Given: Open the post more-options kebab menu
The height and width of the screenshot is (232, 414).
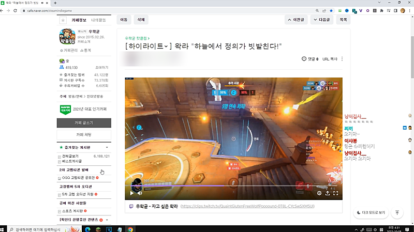Looking at the screenshot, I should pos(342,59).
